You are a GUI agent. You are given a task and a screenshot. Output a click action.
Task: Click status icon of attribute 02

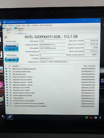point(6,71)
